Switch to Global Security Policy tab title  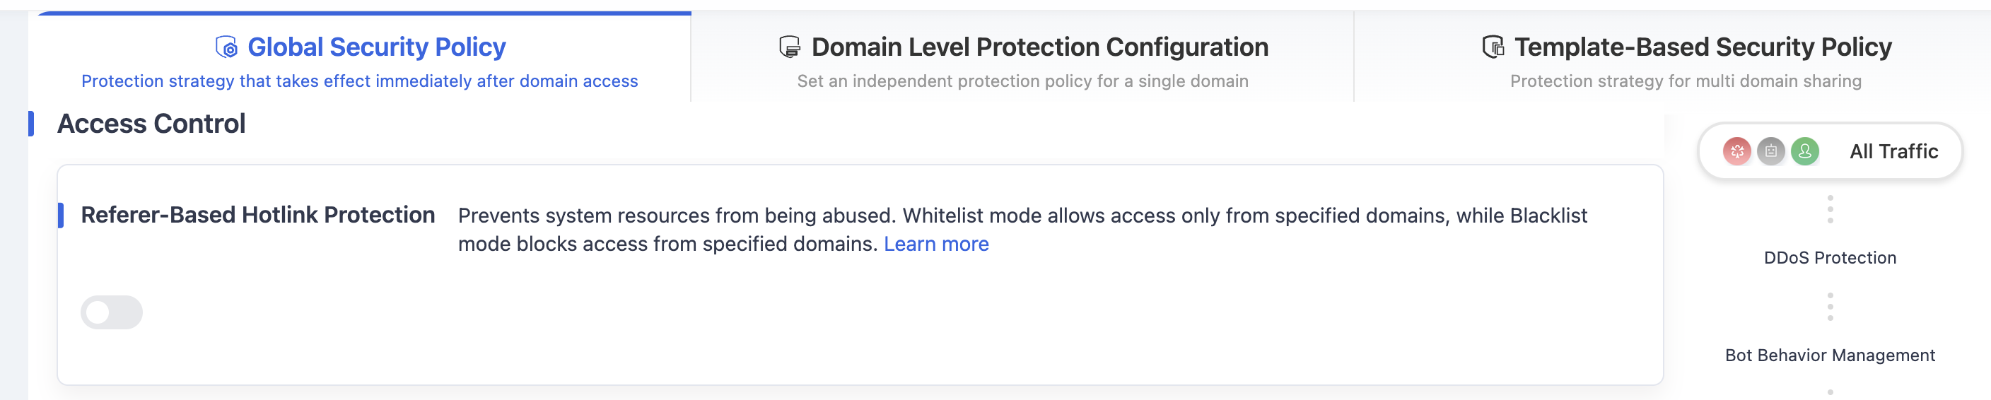376,48
